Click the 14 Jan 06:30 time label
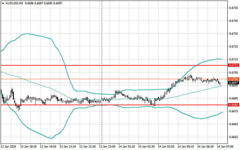This screenshot has height=150, width=240. pos(205,147)
